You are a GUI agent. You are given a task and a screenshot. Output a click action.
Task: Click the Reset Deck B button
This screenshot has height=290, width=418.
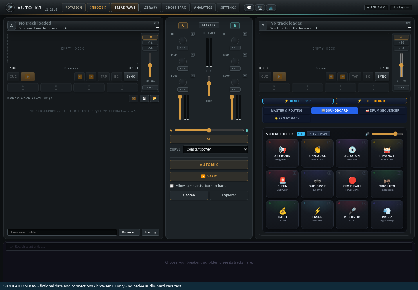click(371, 101)
